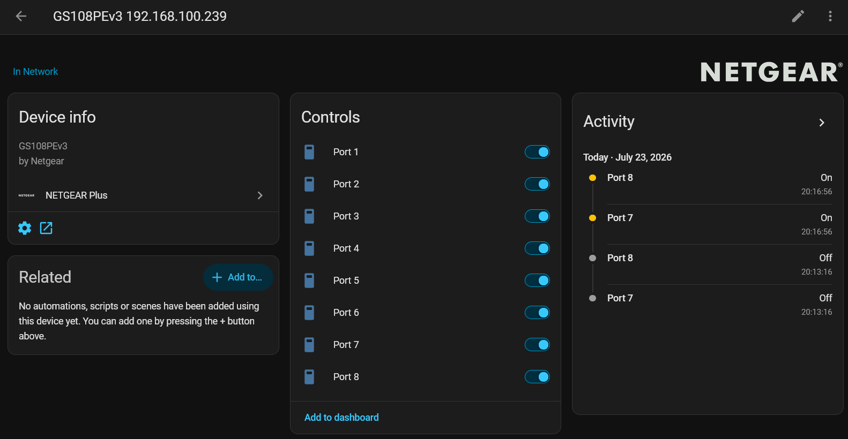
Task: Expand the Activity panel chevron
Action: 822,123
